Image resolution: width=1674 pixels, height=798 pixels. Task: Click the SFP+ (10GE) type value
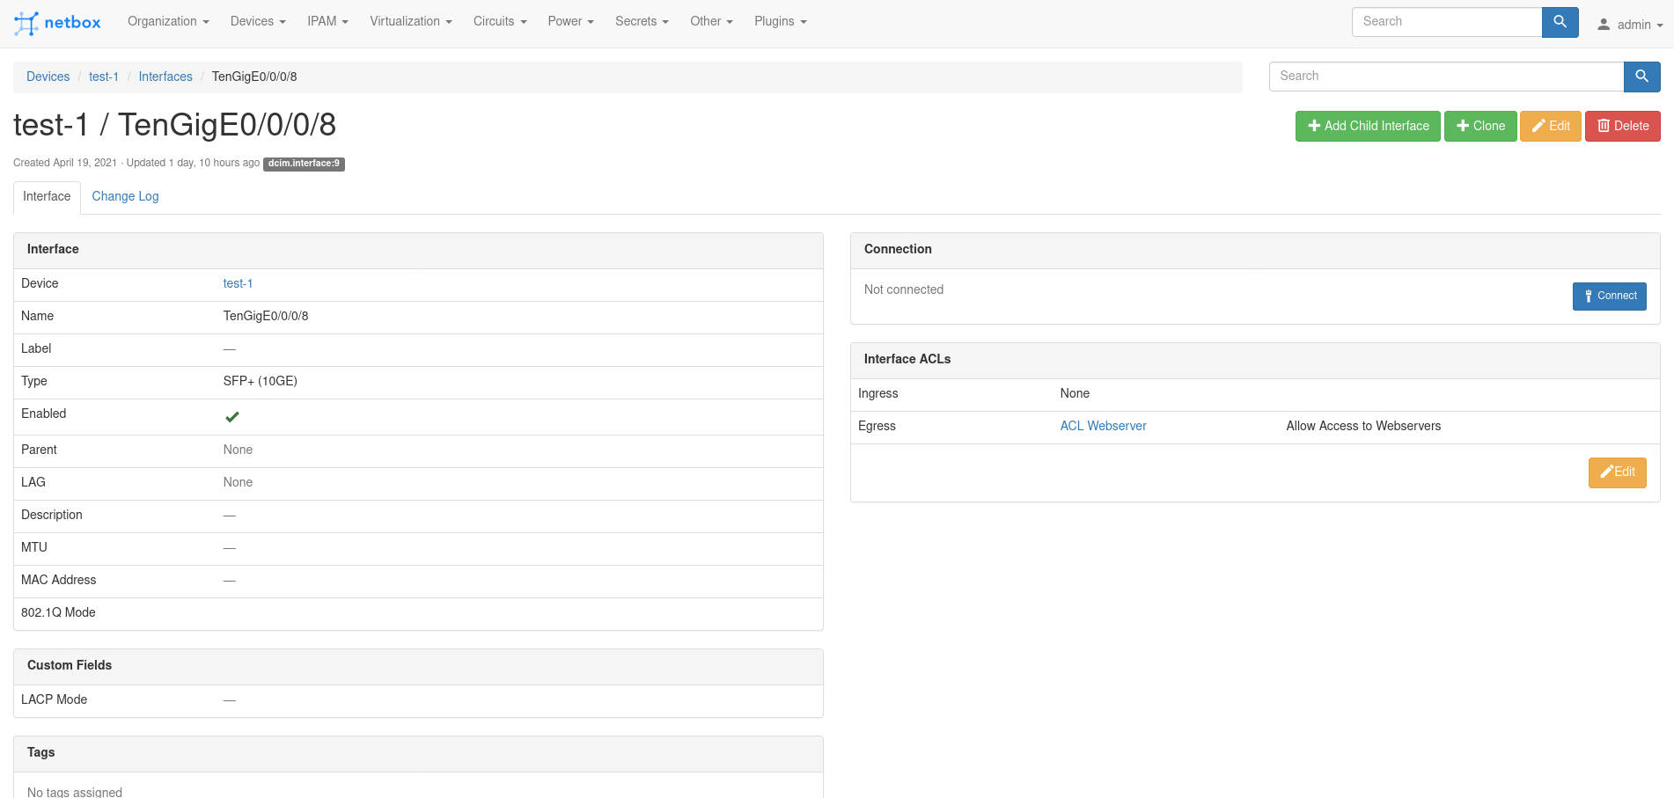click(x=260, y=381)
